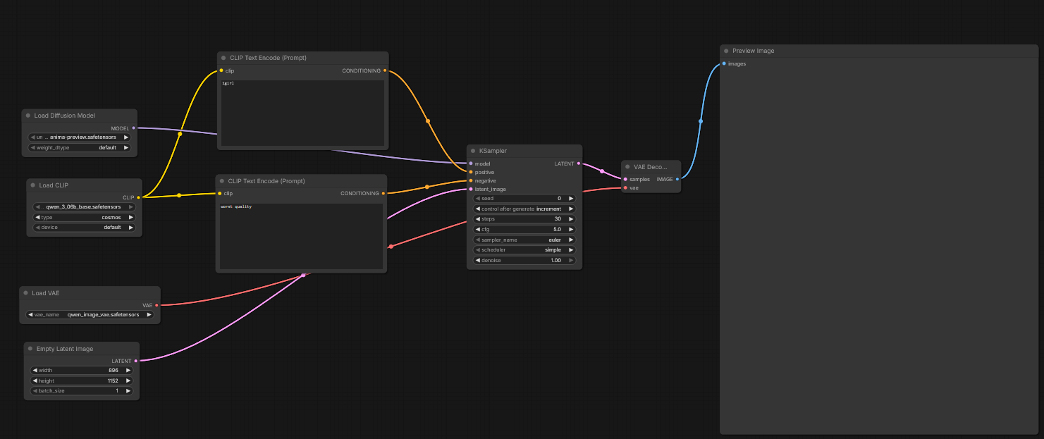Select the Empty Latent Image node by its title
Image resolution: width=1044 pixels, height=439 pixels.
tap(65, 349)
